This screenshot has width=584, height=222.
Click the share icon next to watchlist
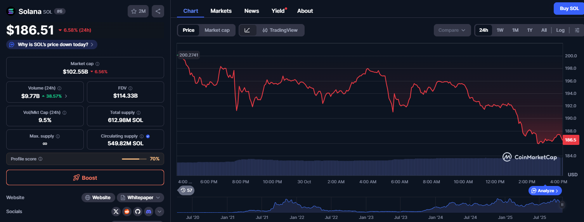158,11
